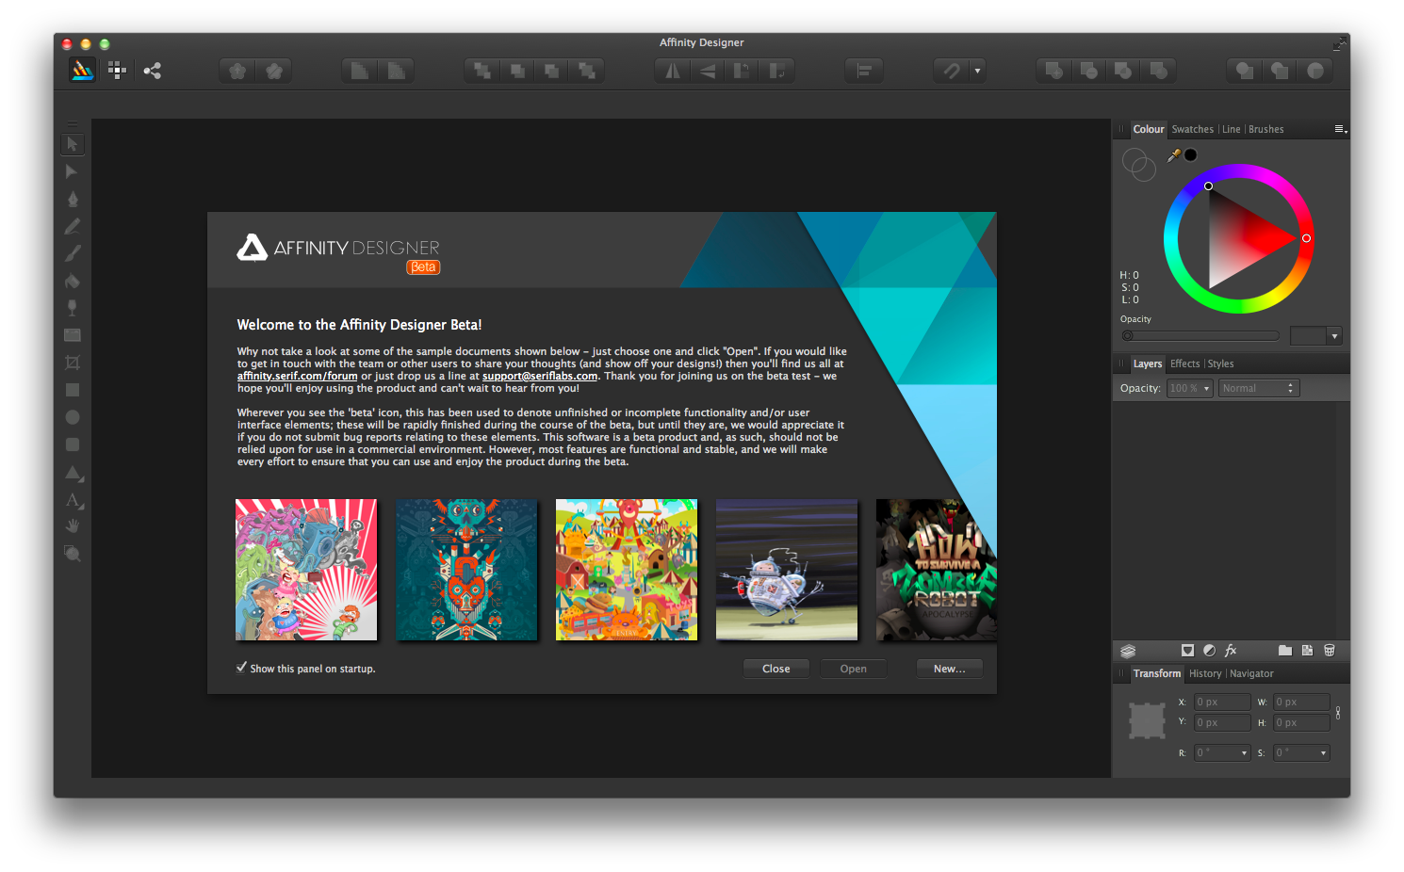Toggle the stroke/fill colour selector circles

click(x=1138, y=165)
